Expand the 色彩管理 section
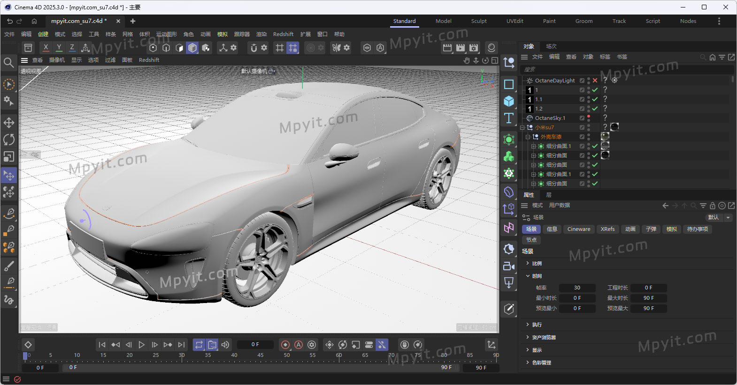The width and height of the screenshot is (737, 385). coord(528,363)
